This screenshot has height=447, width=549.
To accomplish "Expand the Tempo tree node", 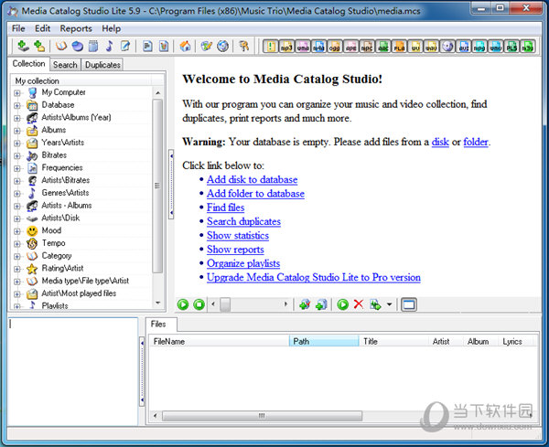I will (16, 244).
